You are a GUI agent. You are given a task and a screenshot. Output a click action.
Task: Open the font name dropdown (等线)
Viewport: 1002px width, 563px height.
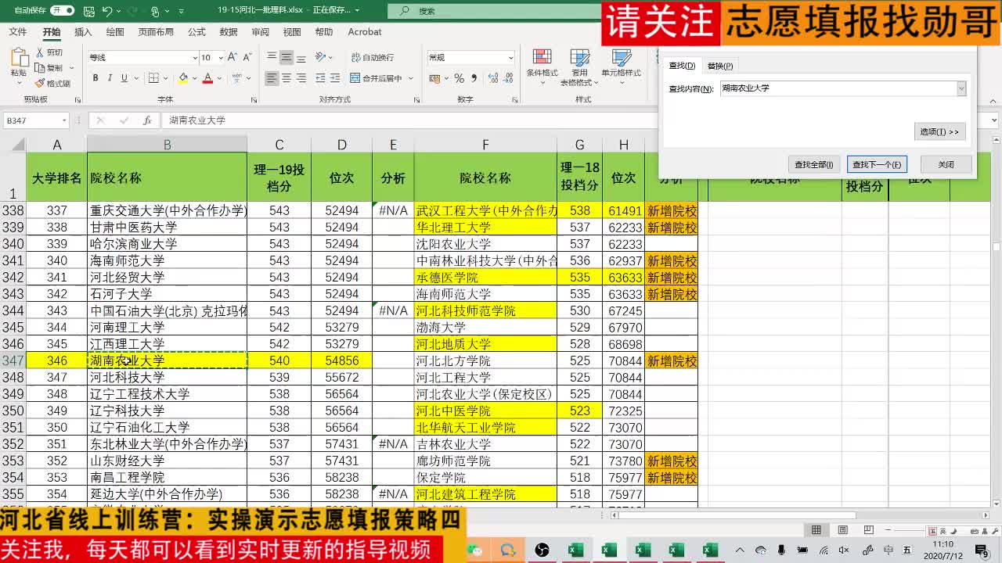[195, 58]
